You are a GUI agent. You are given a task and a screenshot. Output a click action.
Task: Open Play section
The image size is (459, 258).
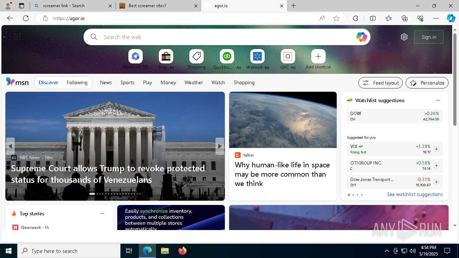pos(147,82)
